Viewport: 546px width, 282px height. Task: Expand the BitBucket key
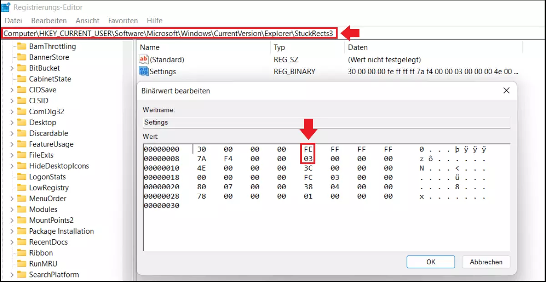tap(12, 68)
